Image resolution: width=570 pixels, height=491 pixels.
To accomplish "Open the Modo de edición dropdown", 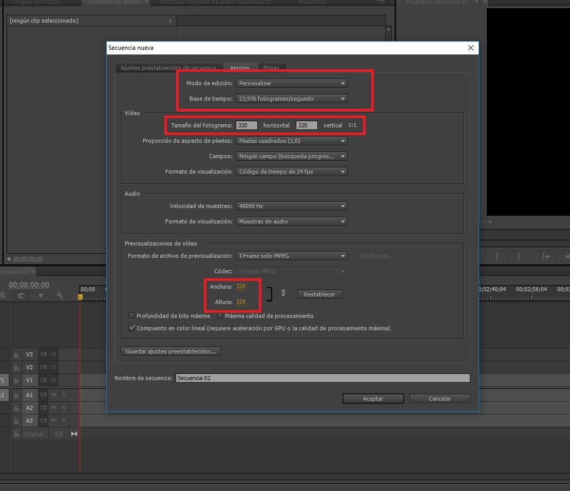I will tap(292, 83).
